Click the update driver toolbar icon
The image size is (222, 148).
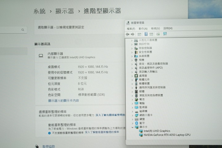pyautogui.click(x=158, y=34)
